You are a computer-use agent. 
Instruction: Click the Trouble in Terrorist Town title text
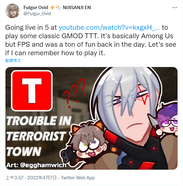coord(39,136)
